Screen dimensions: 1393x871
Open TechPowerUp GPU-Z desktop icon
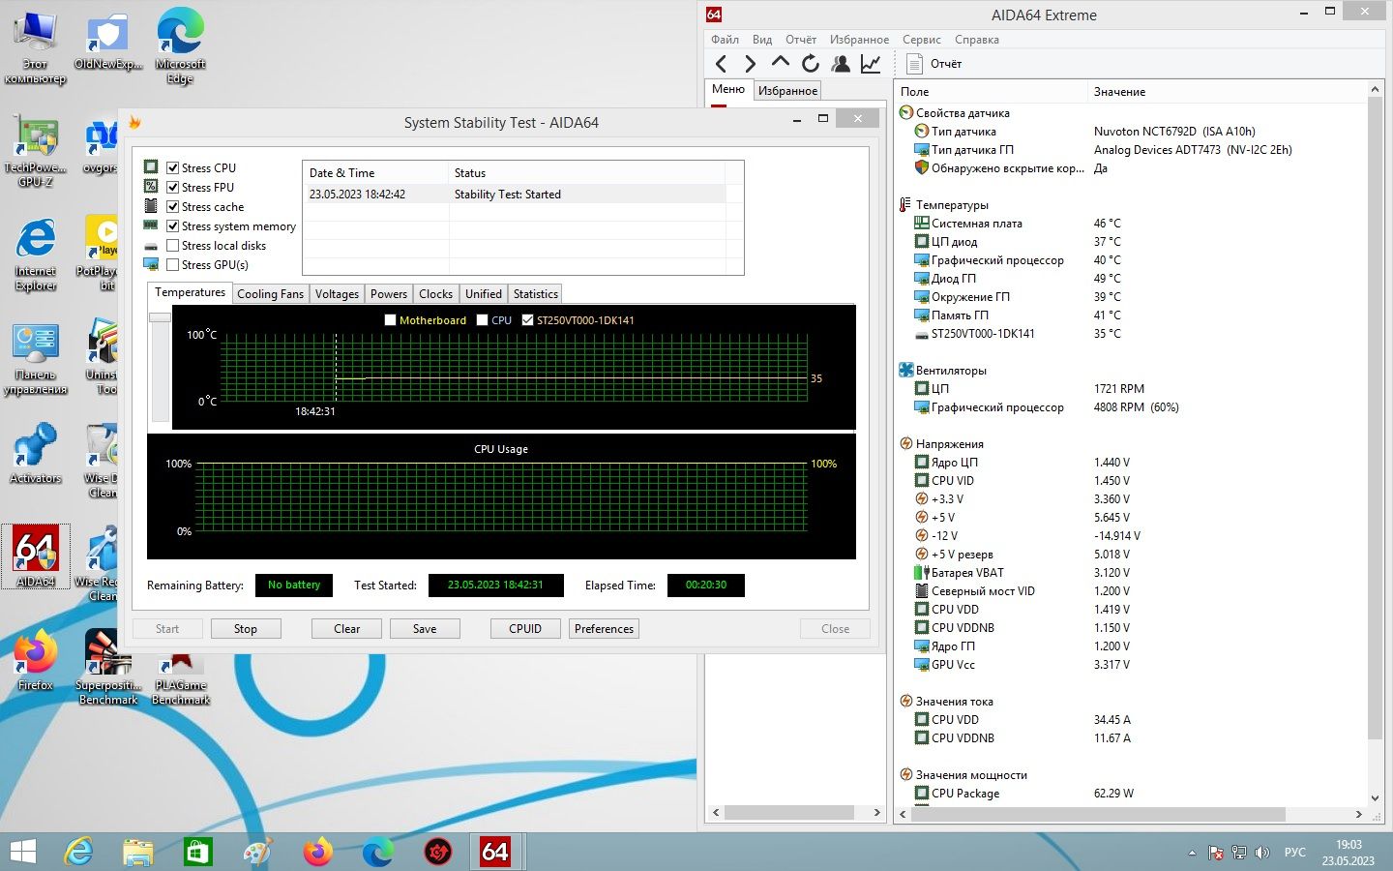coord(36,152)
